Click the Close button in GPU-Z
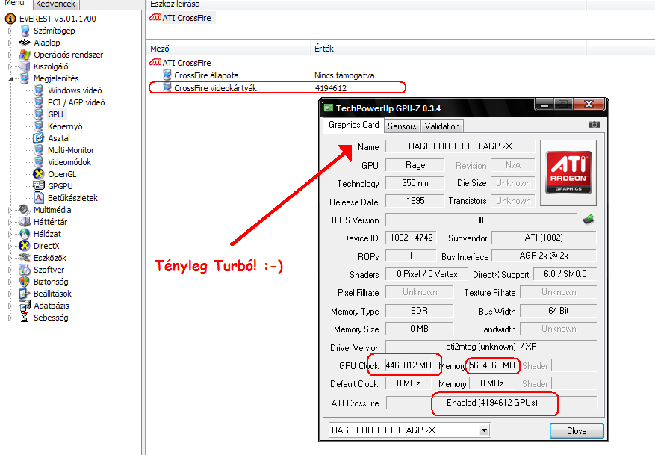The width and height of the screenshot is (655, 455). [x=577, y=431]
